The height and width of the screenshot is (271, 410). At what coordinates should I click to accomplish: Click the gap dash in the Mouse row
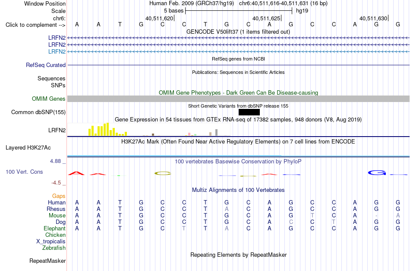[376, 216]
